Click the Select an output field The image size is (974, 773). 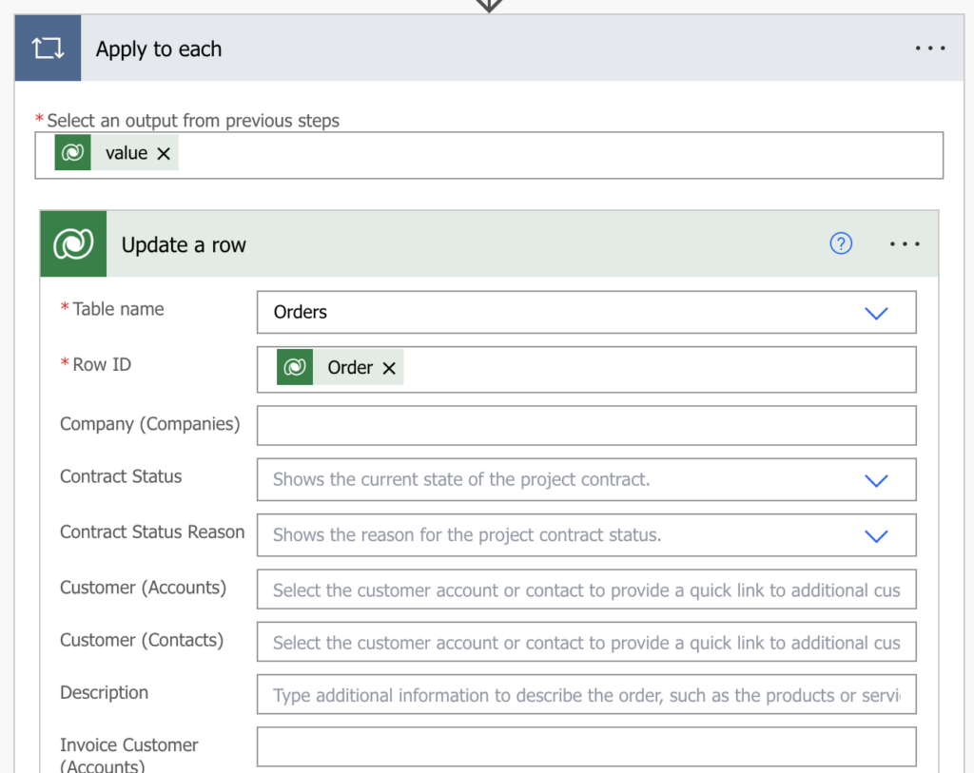489,155
